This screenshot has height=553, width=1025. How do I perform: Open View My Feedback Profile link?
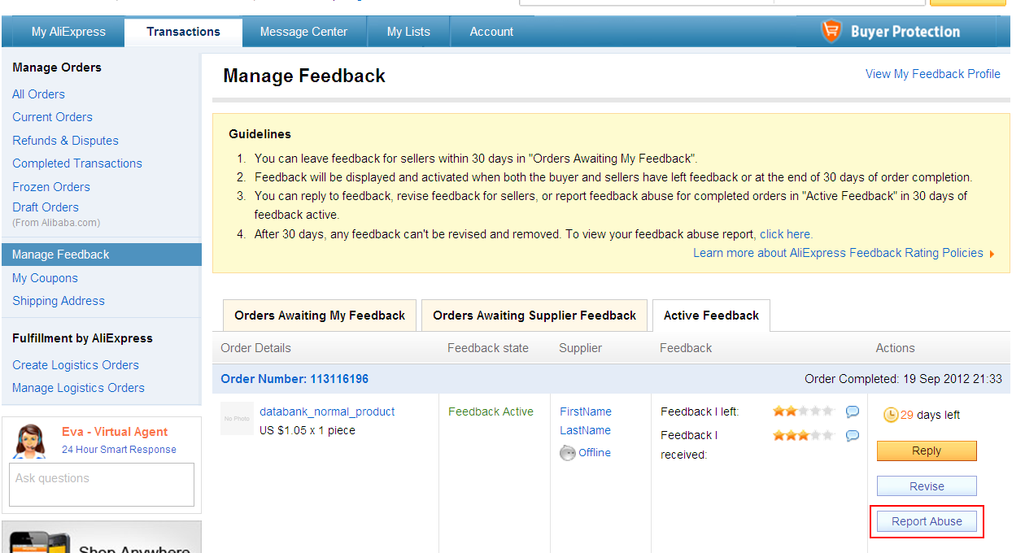click(932, 74)
